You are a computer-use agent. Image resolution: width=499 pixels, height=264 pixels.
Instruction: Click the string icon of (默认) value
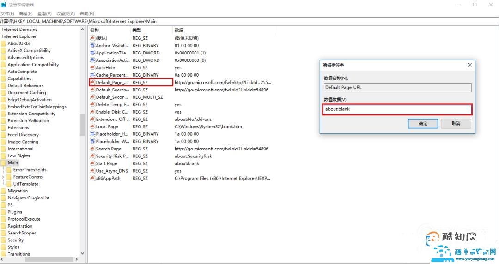click(92, 37)
